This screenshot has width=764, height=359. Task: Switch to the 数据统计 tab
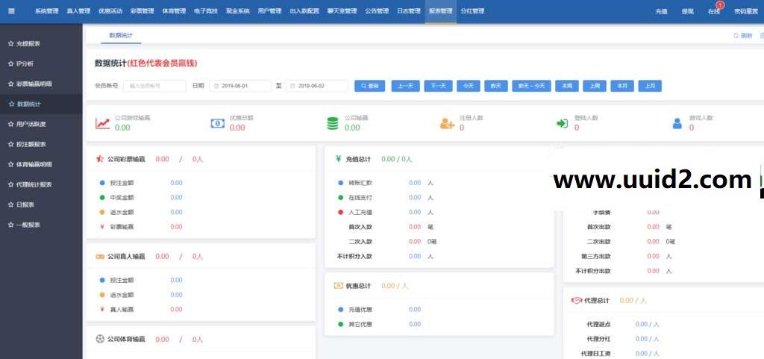121,36
